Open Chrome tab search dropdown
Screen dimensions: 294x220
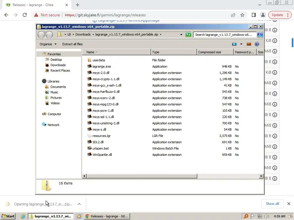(x=260, y=5)
